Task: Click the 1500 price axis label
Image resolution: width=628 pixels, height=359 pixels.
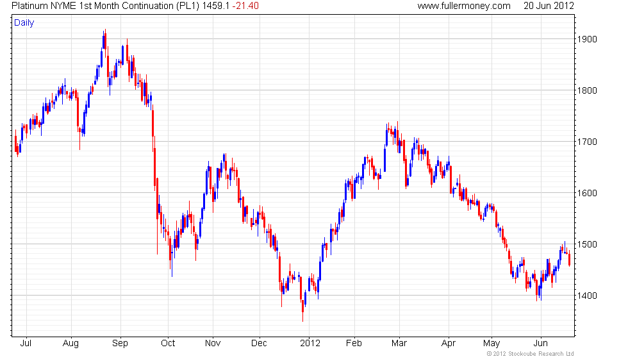Action: point(587,244)
